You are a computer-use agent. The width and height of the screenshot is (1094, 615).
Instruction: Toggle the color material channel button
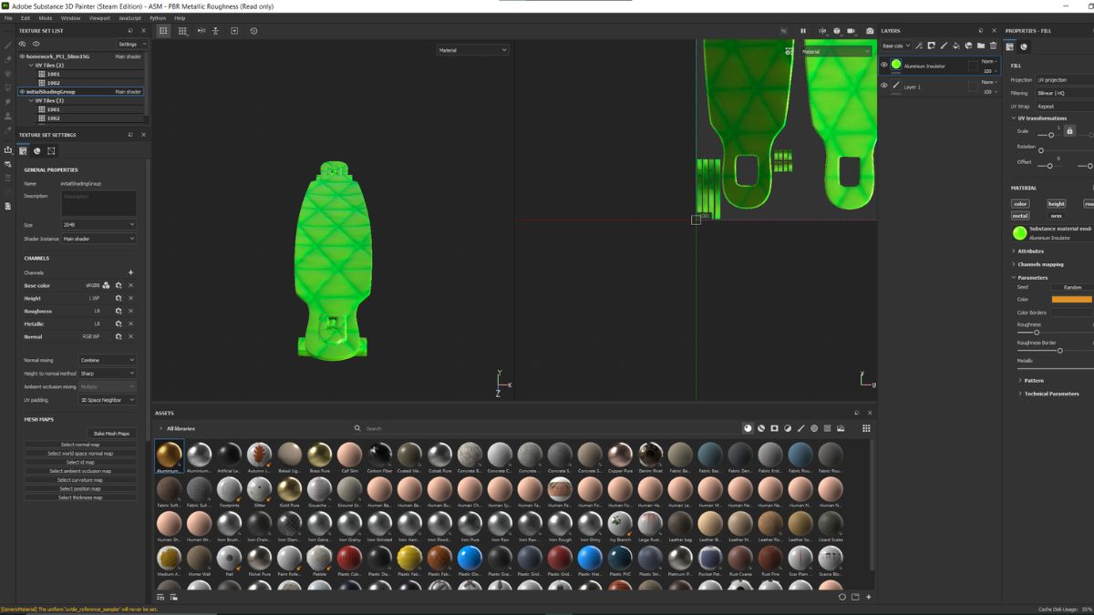point(1020,204)
